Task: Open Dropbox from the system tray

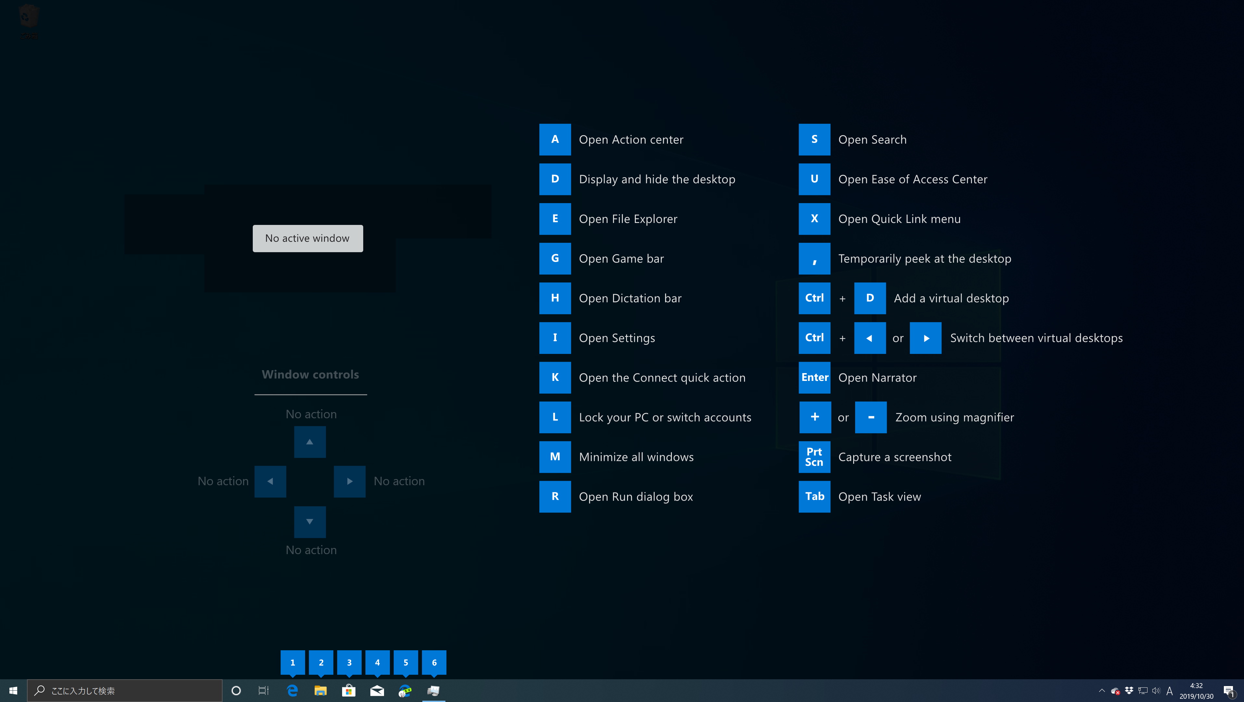Action: pos(1129,691)
